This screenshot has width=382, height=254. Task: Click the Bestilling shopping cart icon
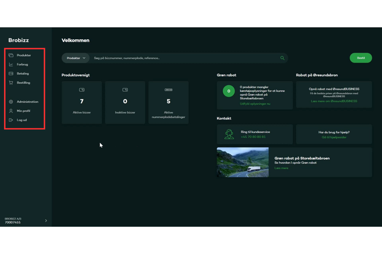click(x=11, y=83)
